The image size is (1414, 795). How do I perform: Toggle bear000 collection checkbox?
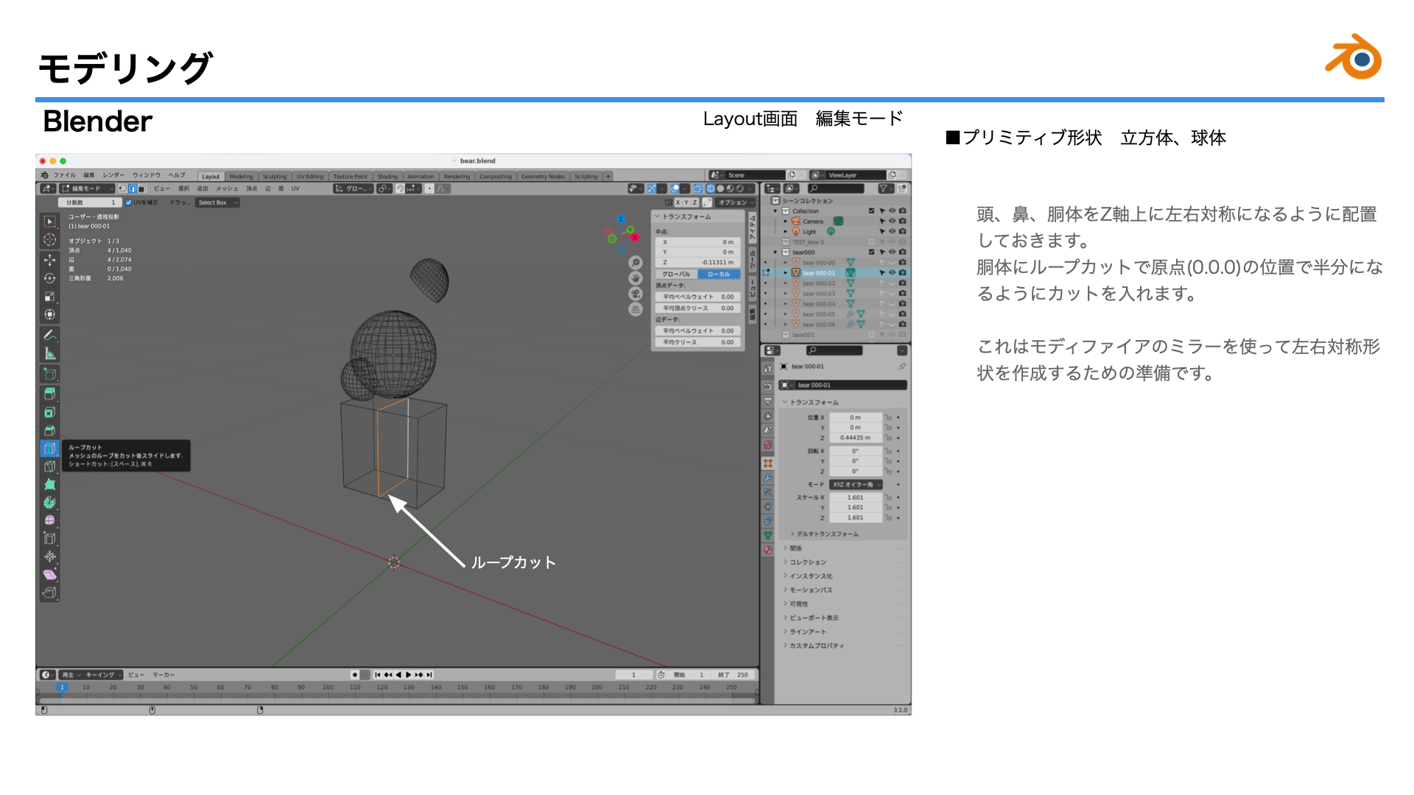(x=871, y=252)
